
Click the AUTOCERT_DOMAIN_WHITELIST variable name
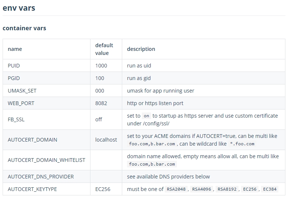pyautogui.click(x=47, y=160)
